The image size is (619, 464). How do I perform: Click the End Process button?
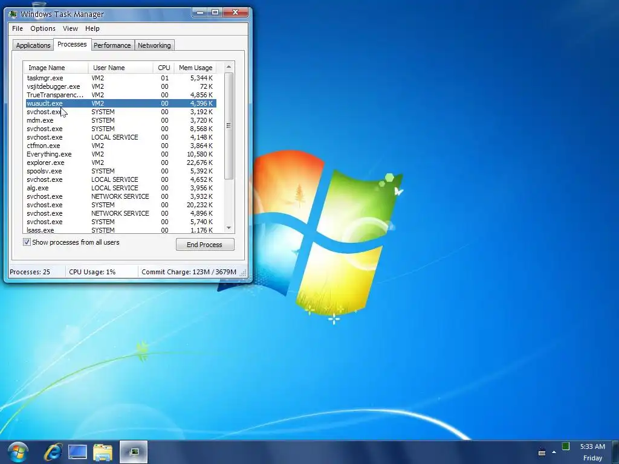pyautogui.click(x=205, y=245)
